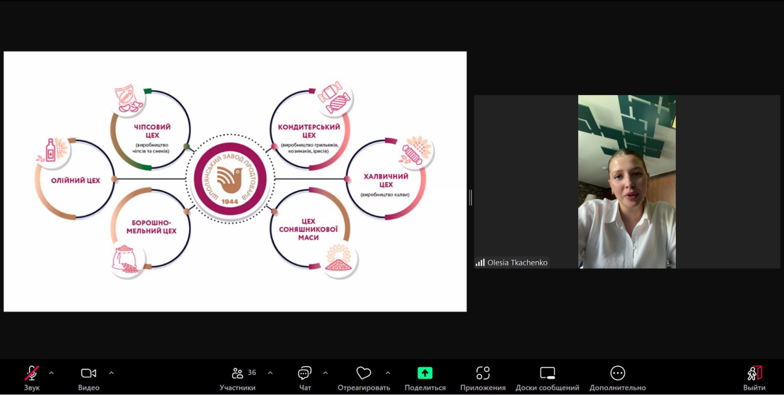Viewport: 784px width, 395px height.
Task: Open the Дополнительно more options menu
Action: click(x=617, y=373)
